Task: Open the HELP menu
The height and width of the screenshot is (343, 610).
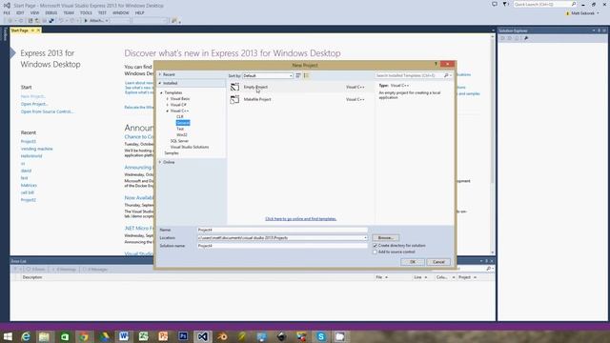Action: click(x=140, y=12)
